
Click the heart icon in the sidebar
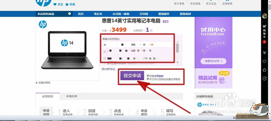264,61
